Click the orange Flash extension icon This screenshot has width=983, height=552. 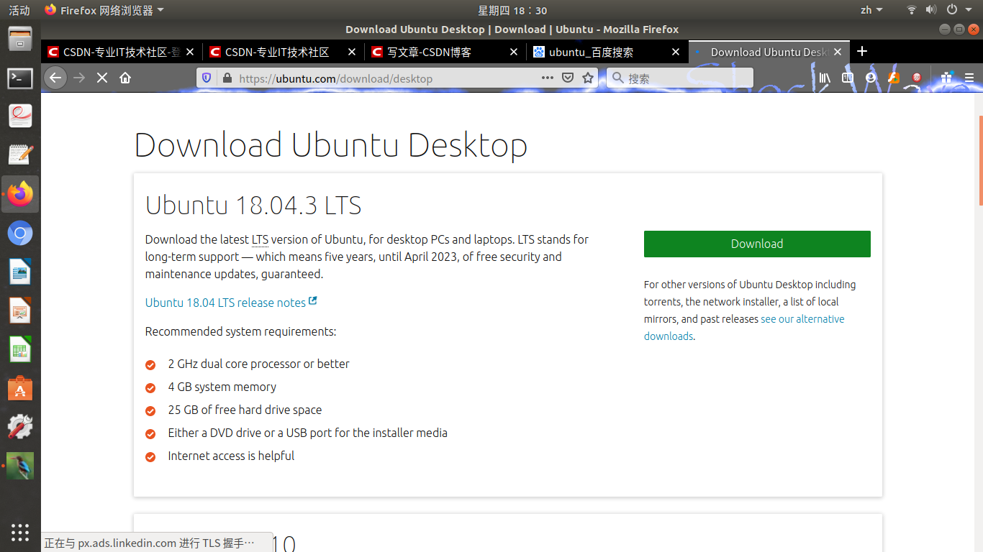894,78
